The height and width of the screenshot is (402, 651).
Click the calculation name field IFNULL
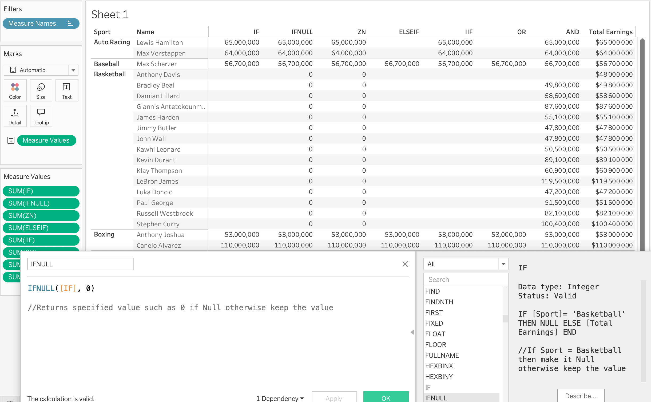pyautogui.click(x=80, y=264)
